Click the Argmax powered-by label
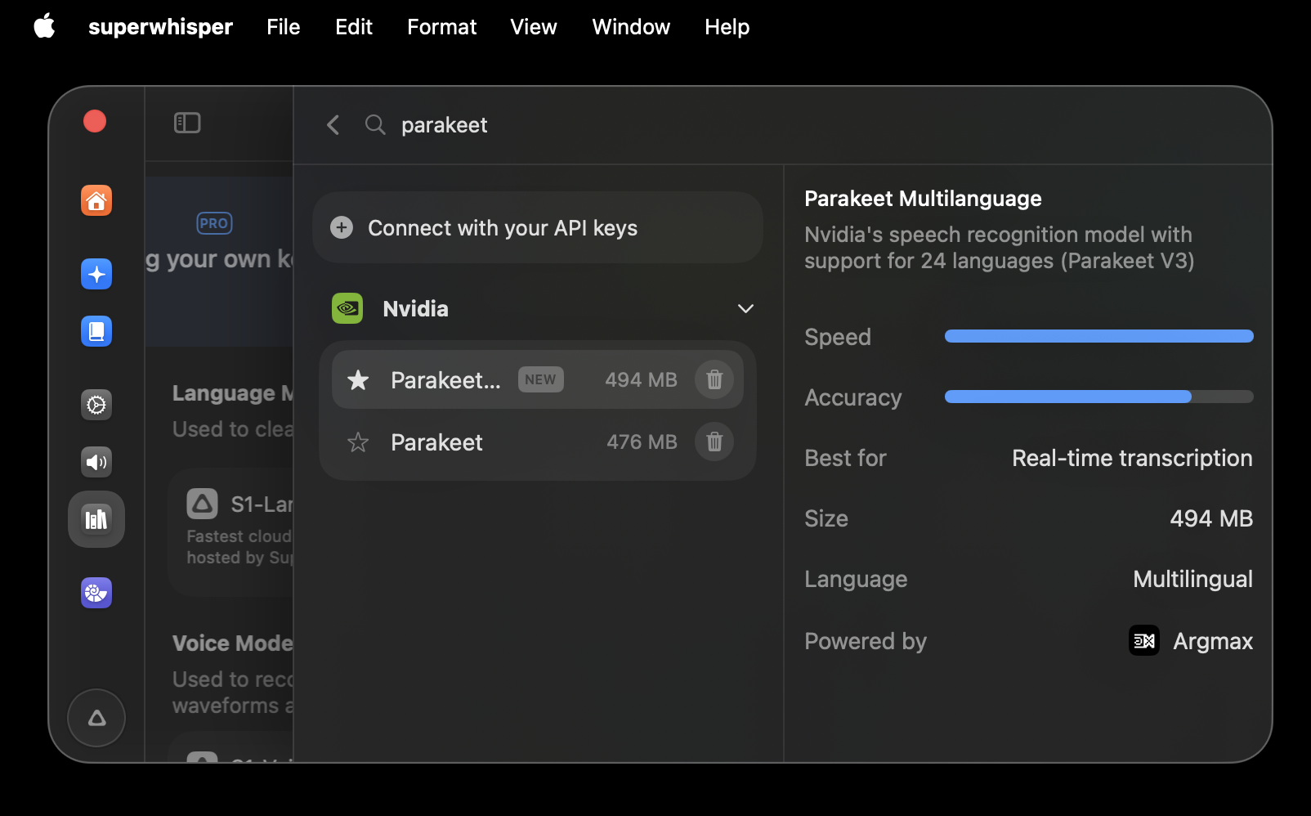Screen dimensions: 1311x816 click(x=1213, y=641)
